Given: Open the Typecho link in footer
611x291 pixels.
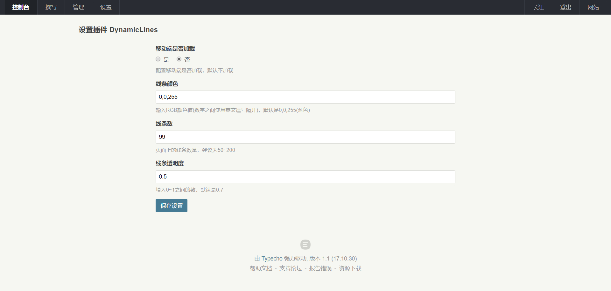Looking at the screenshot, I should coord(272,259).
